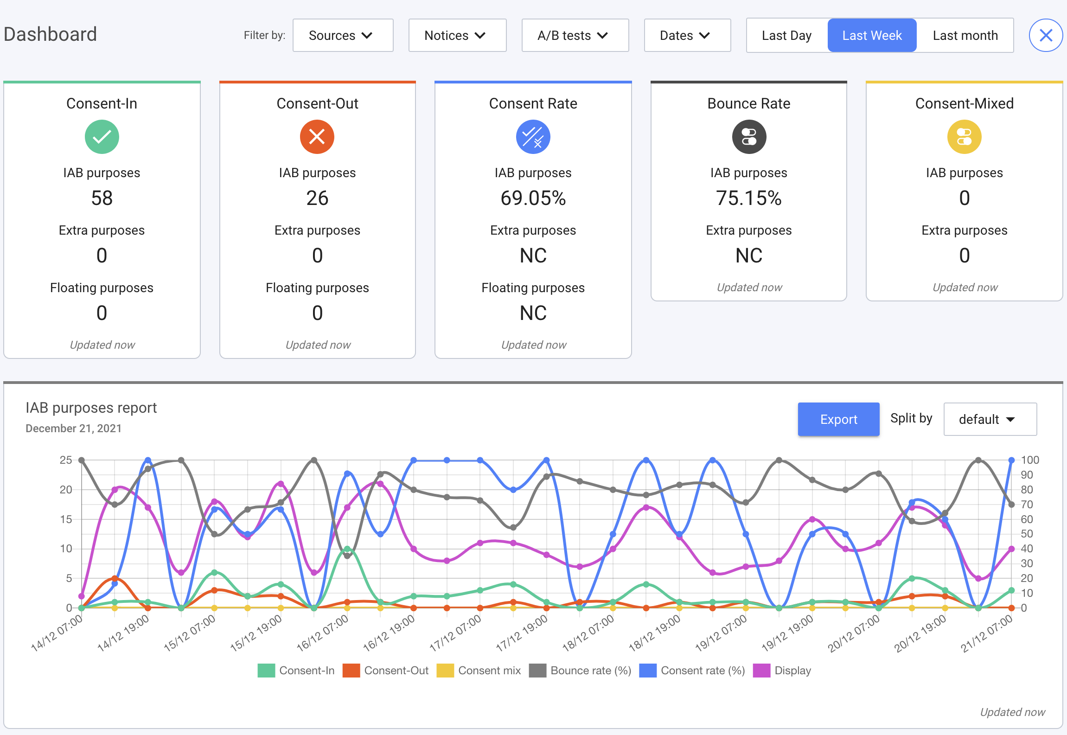Image resolution: width=1067 pixels, height=735 pixels.
Task: Click the dark Bounce Rate toggle icon
Action: point(749,137)
